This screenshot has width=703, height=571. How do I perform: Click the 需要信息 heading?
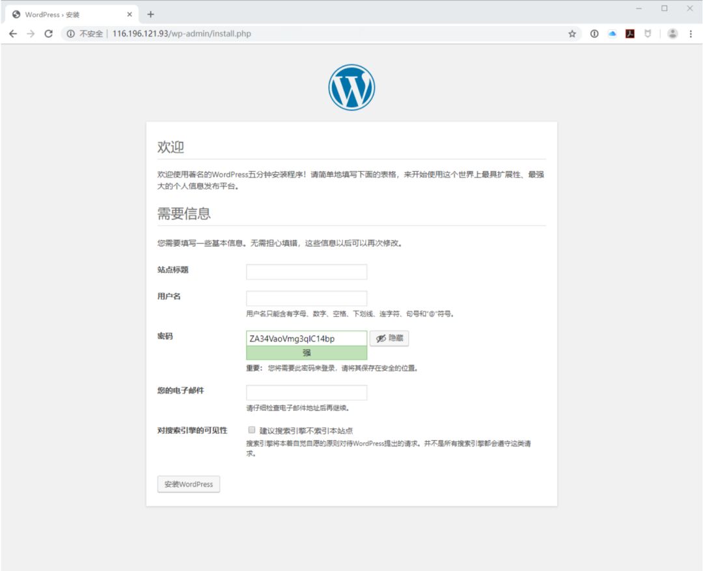184,213
